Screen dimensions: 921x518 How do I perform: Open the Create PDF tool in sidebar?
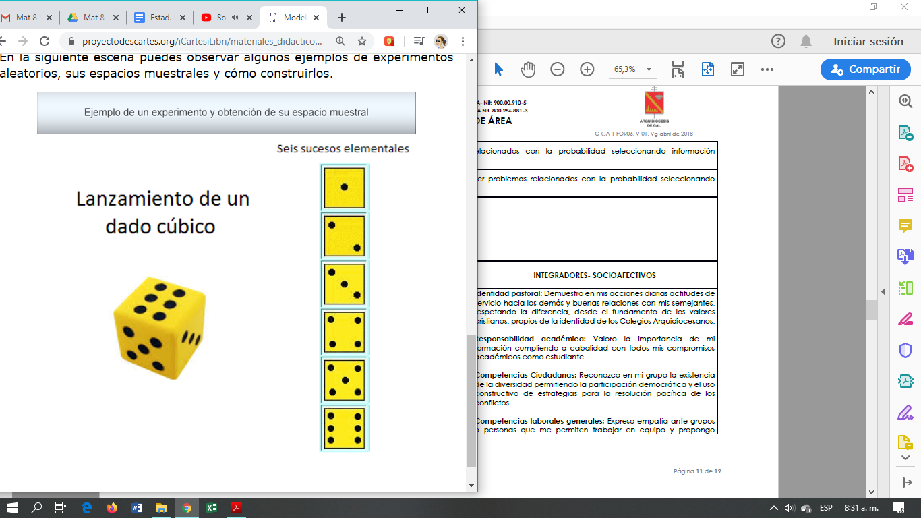point(905,164)
